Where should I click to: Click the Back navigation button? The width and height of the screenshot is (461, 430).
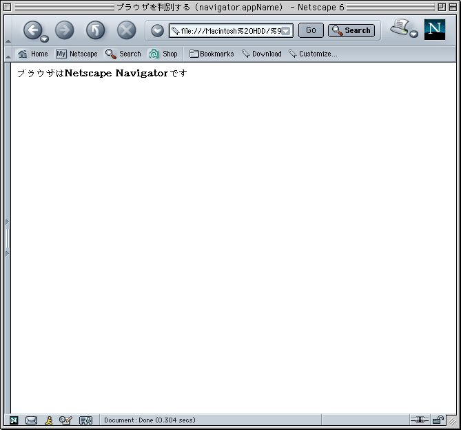click(33, 30)
